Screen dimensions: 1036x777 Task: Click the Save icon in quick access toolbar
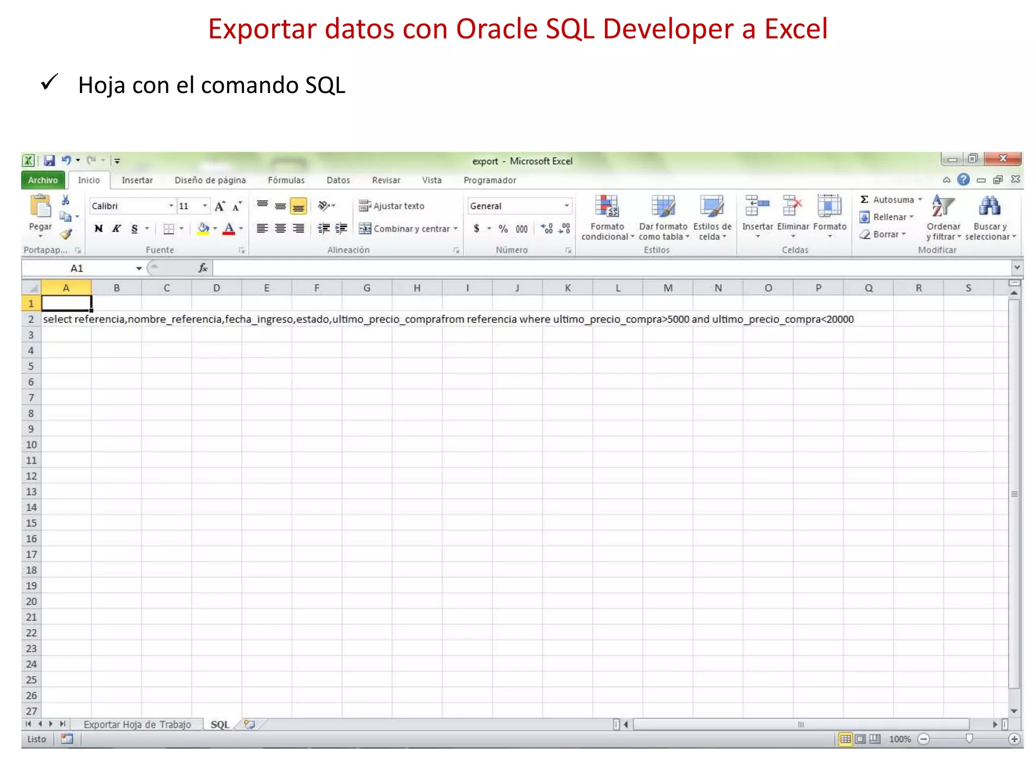49,161
